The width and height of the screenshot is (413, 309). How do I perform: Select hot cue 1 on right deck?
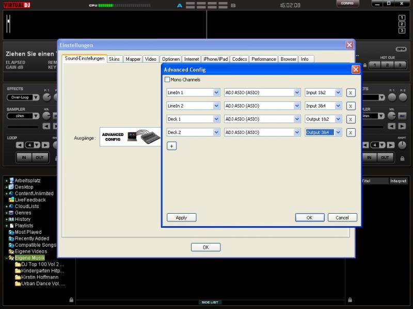375,65
